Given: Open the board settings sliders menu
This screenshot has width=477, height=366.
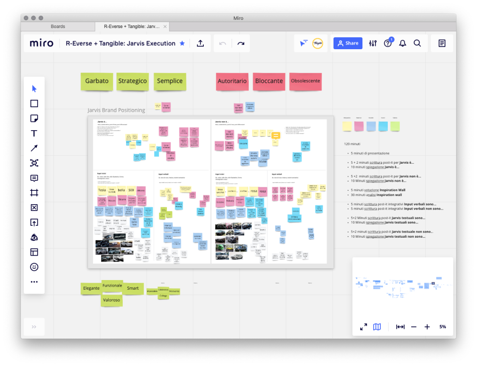Looking at the screenshot, I should [x=373, y=43].
